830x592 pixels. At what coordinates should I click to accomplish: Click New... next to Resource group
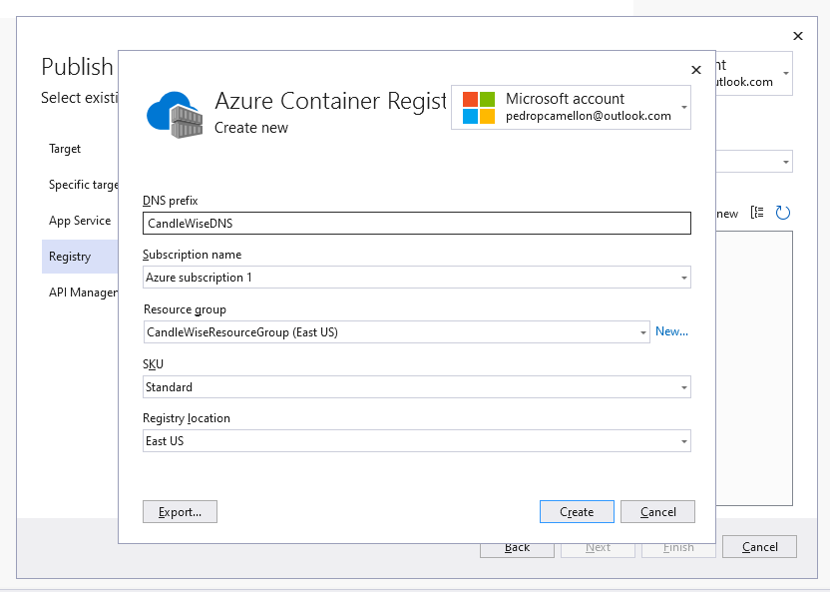coord(672,330)
